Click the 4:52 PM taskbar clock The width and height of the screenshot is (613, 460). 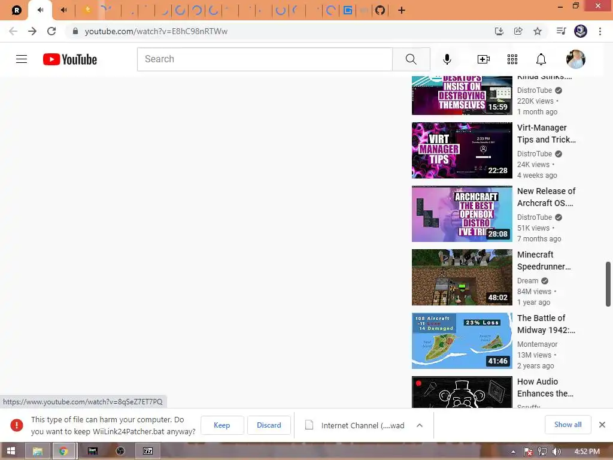pyautogui.click(x=587, y=452)
